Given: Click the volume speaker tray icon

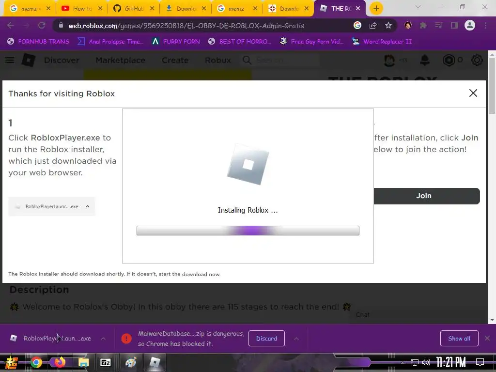Looking at the screenshot, I should (x=426, y=362).
